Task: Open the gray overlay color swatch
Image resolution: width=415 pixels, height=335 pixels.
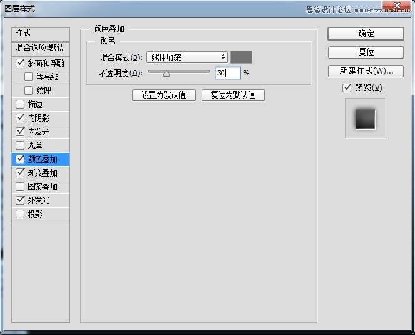Action: point(241,57)
